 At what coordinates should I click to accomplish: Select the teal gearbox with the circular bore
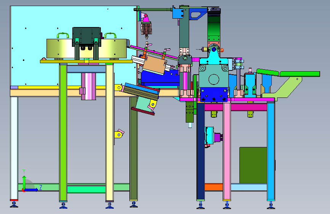click(x=214, y=76)
